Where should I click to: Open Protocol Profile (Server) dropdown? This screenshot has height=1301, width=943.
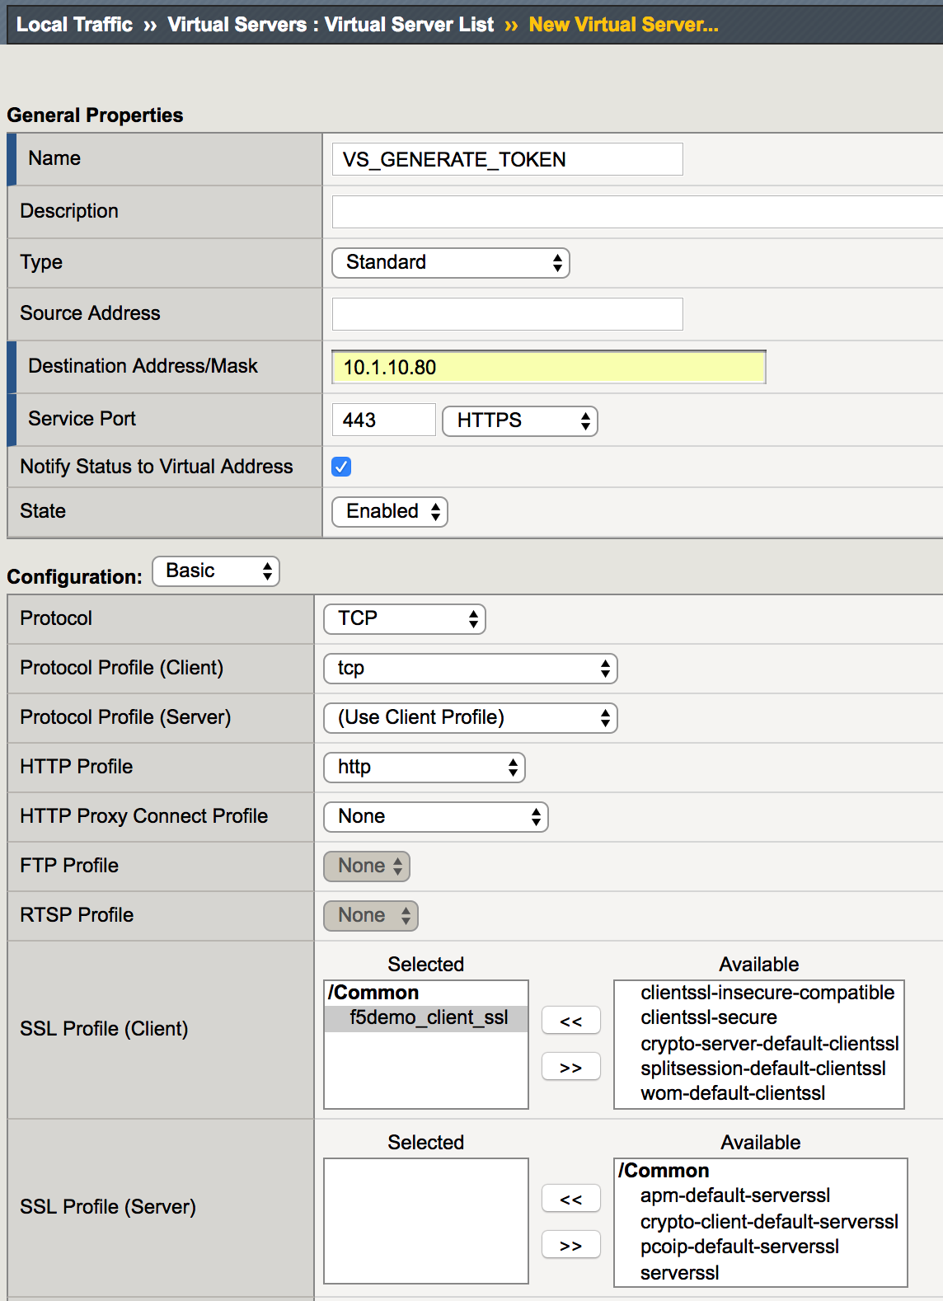pyautogui.click(x=470, y=718)
